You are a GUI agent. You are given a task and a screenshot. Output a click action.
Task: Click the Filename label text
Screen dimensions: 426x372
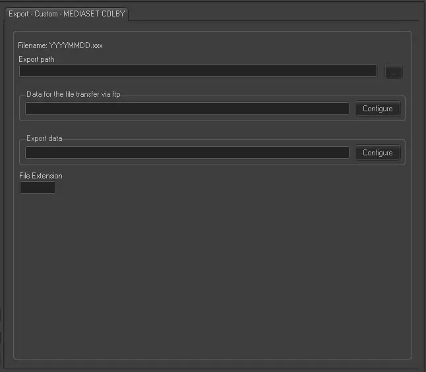(x=32, y=46)
